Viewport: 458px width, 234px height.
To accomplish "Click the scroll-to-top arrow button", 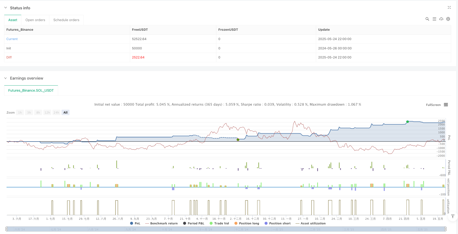I will click(x=453, y=217).
